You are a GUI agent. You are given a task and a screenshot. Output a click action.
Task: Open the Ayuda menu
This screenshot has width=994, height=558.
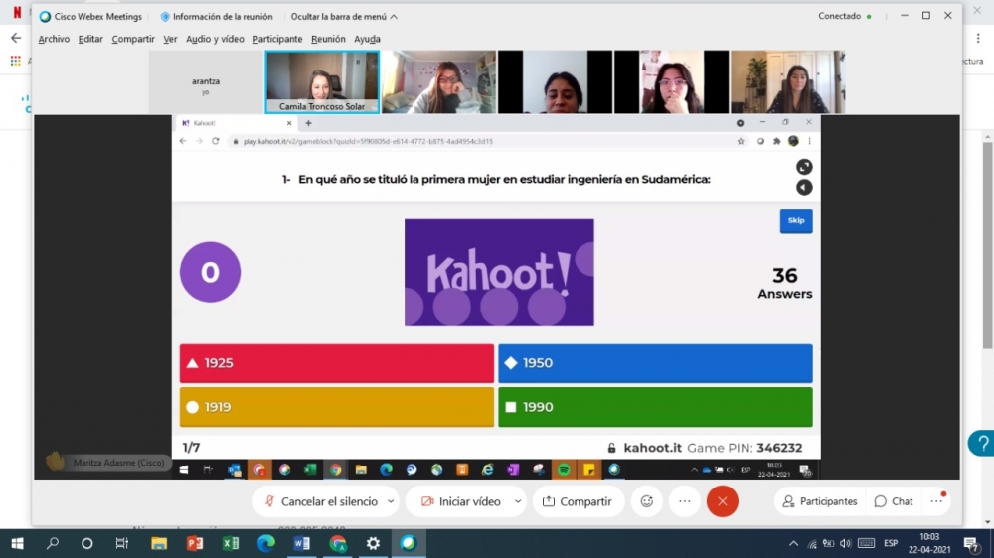tap(367, 39)
